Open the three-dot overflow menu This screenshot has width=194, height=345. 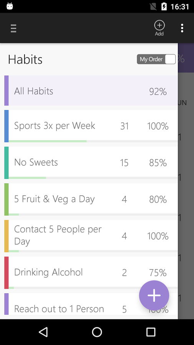pyautogui.click(x=182, y=28)
